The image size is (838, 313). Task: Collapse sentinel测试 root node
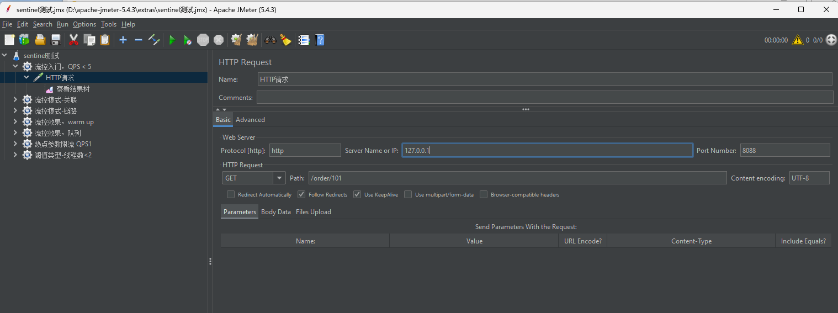point(5,55)
